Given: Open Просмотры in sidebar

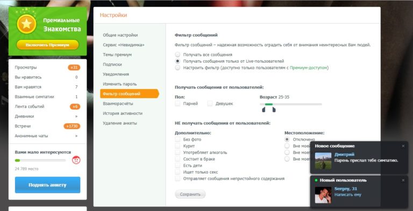Looking at the screenshot, I should coord(26,67).
